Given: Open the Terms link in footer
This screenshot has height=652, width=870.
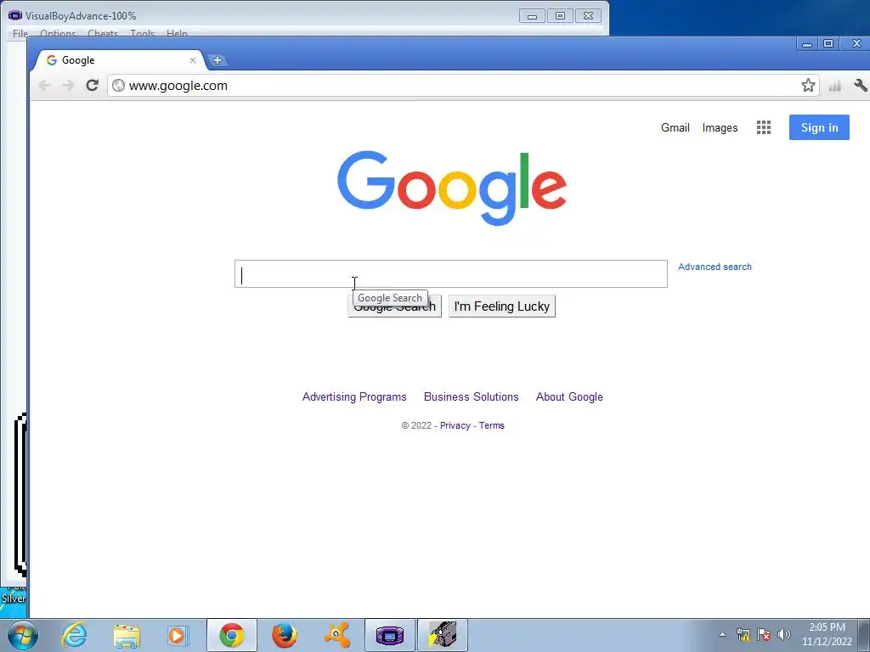Looking at the screenshot, I should pos(492,426).
